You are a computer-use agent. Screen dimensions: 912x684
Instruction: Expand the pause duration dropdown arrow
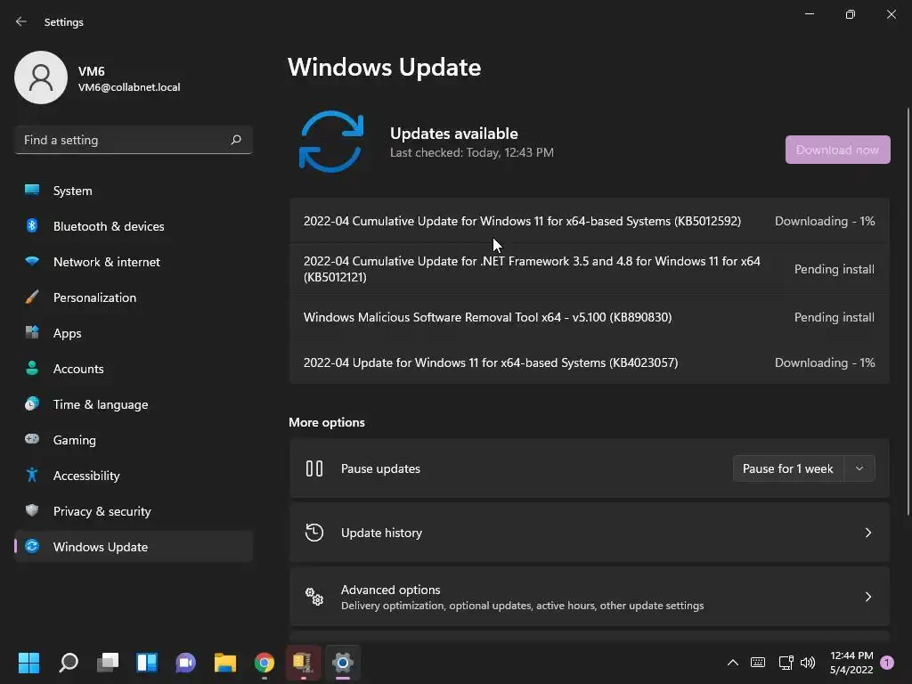(859, 468)
